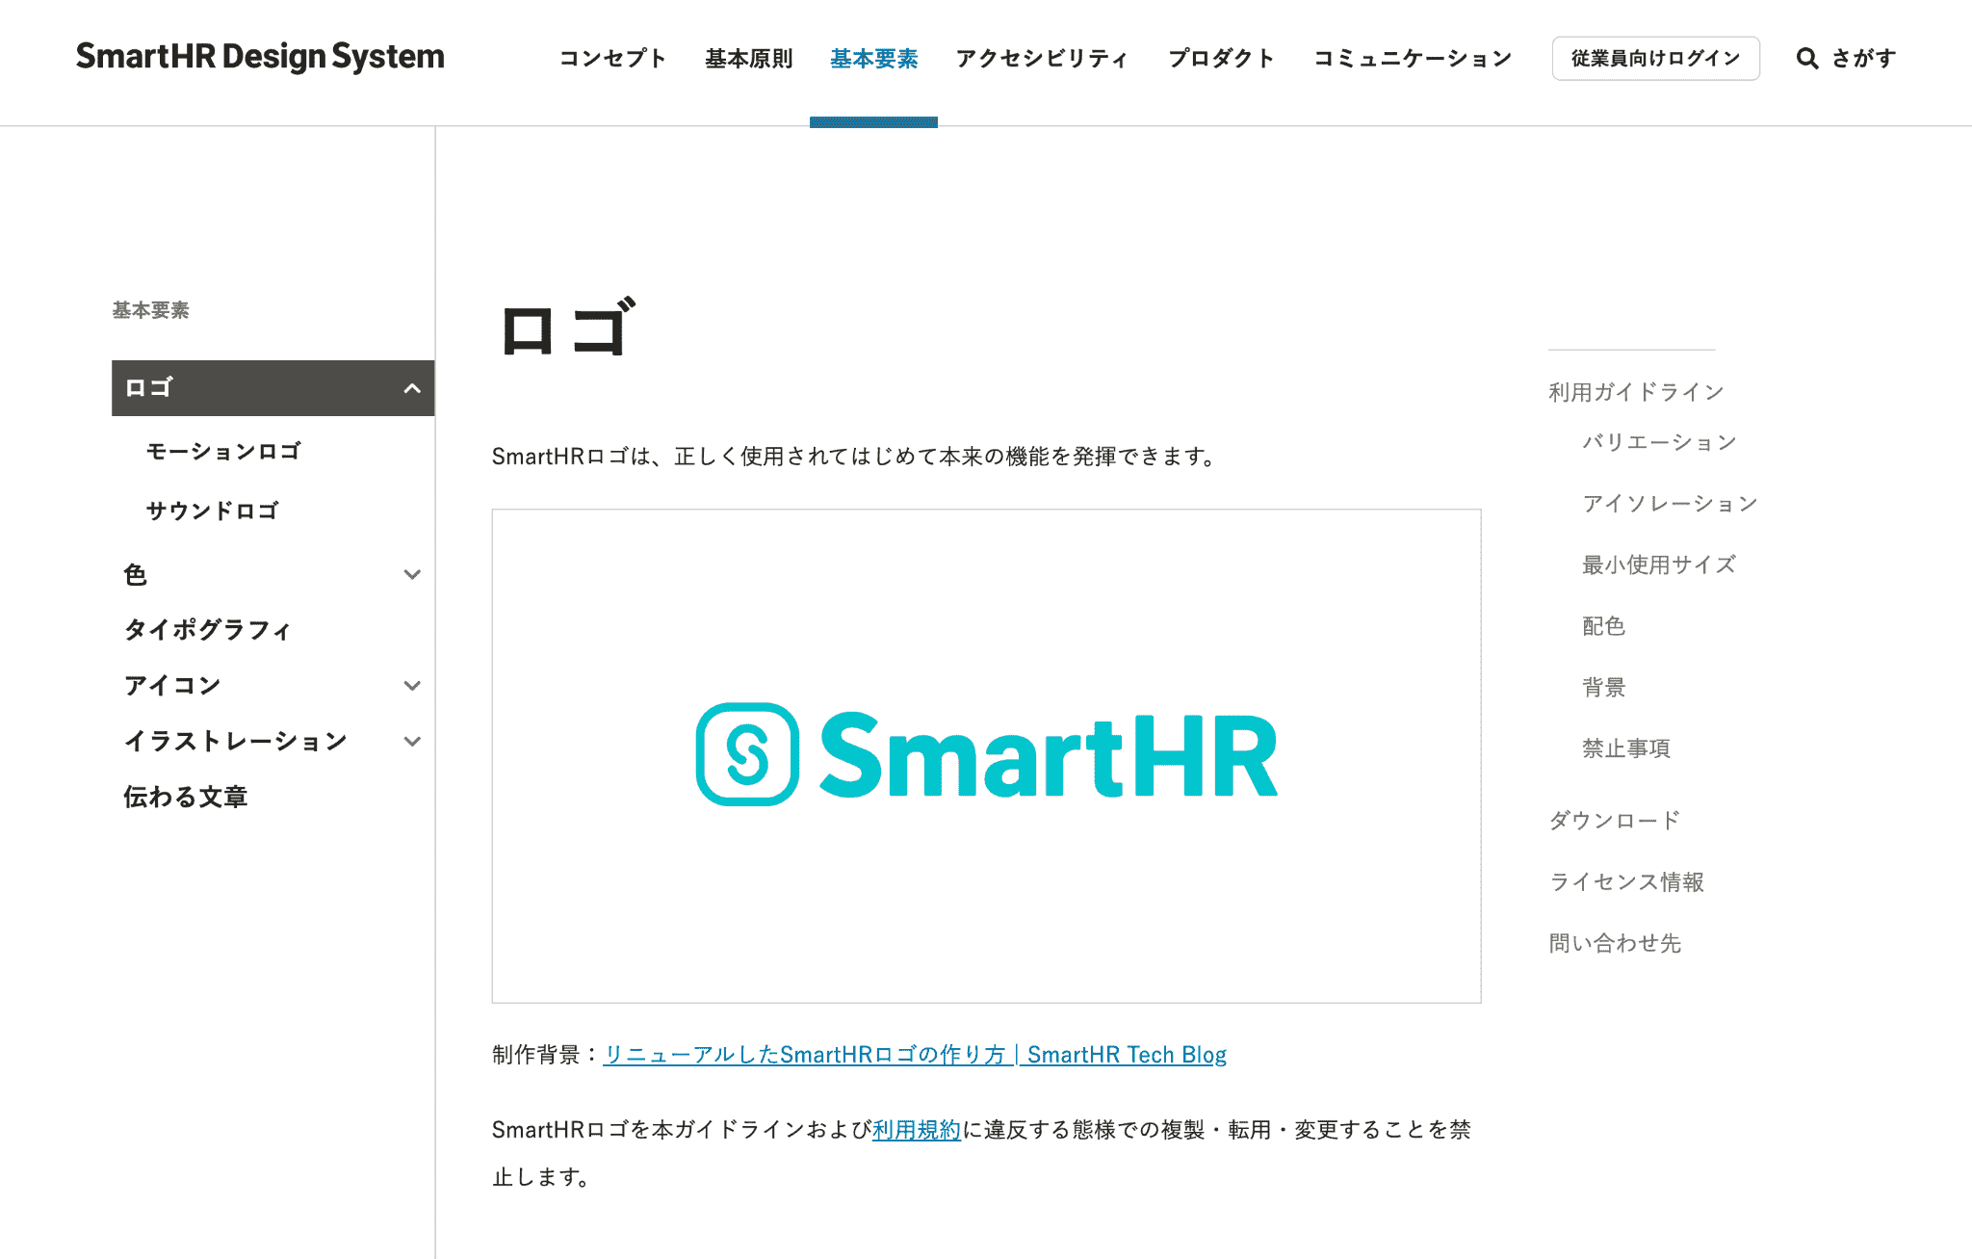Click the 従業員向けログイン button
1972x1259 pixels.
[1655, 59]
